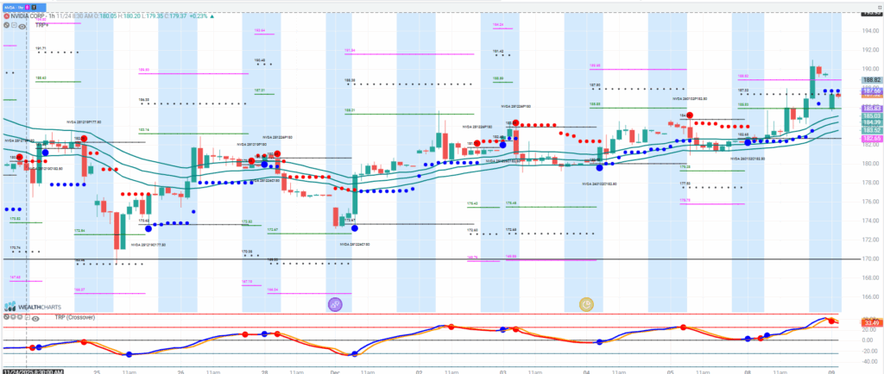This screenshot has width=884, height=374.
Task: Click the TRP+ indicator label
Action: pyautogui.click(x=41, y=25)
